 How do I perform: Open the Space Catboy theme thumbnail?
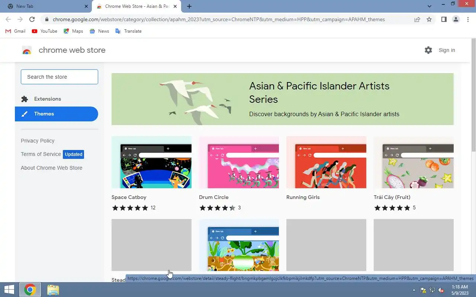click(151, 162)
